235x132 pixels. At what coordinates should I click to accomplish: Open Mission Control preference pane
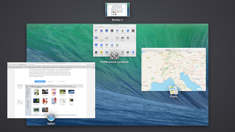tap(112, 31)
